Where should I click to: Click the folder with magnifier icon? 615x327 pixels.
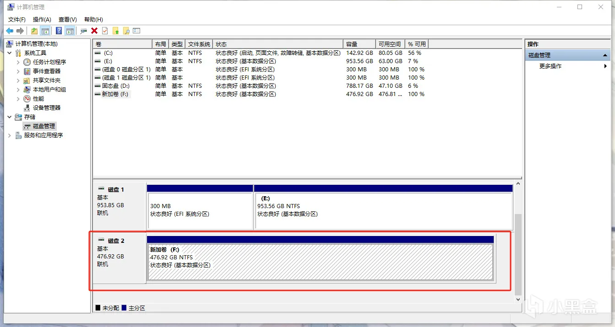click(x=126, y=31)
